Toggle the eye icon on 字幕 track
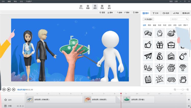 coord(18,106)
